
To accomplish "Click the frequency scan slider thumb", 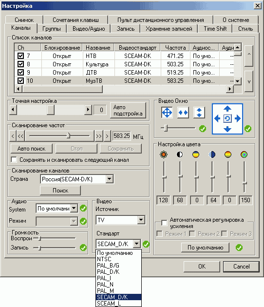I will click(x=68, y=135).
